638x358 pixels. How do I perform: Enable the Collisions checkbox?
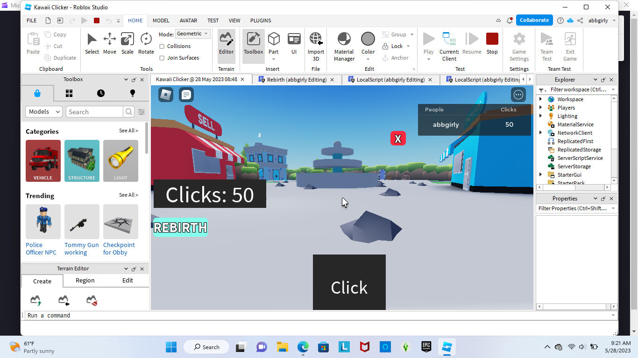click(162, 46)
